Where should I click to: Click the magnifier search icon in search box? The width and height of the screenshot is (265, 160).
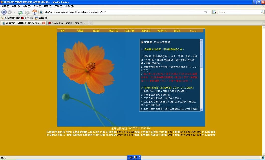pyautogui.click(x=262, y=12)
